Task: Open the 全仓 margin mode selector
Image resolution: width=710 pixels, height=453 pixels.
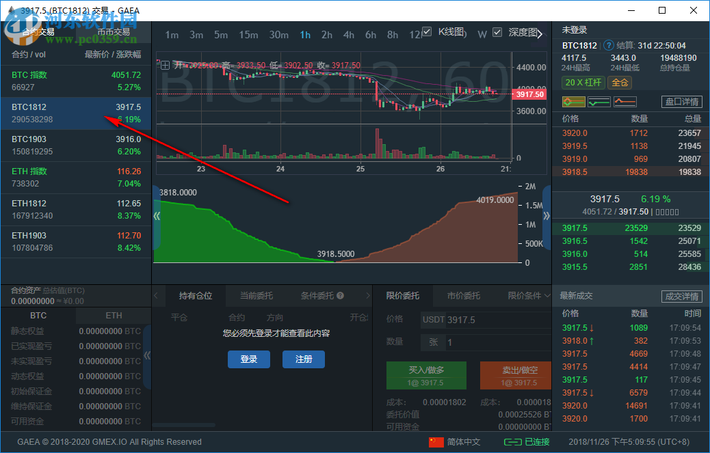Action: (620, 82)
